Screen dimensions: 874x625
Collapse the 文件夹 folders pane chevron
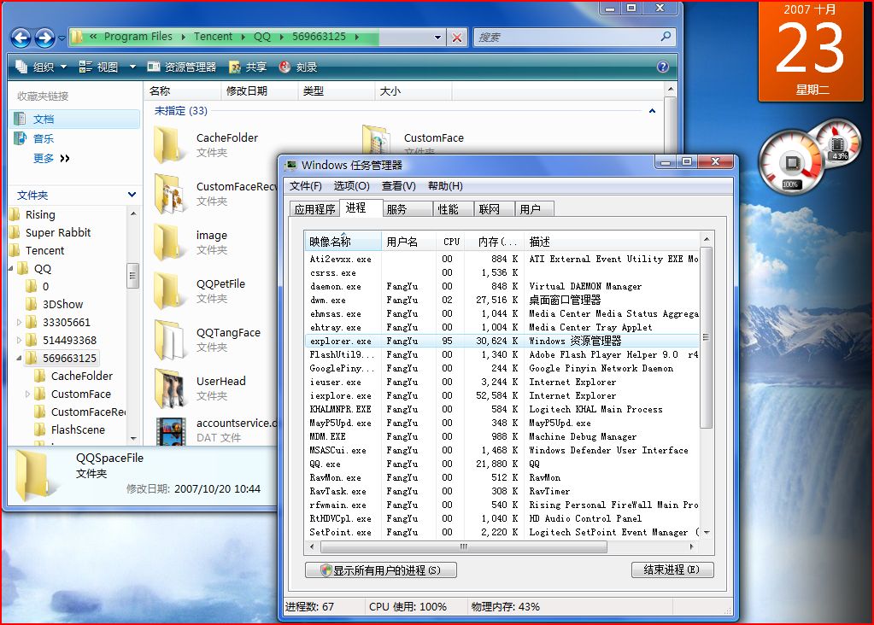pyautogui.click(x=132, y=195)
